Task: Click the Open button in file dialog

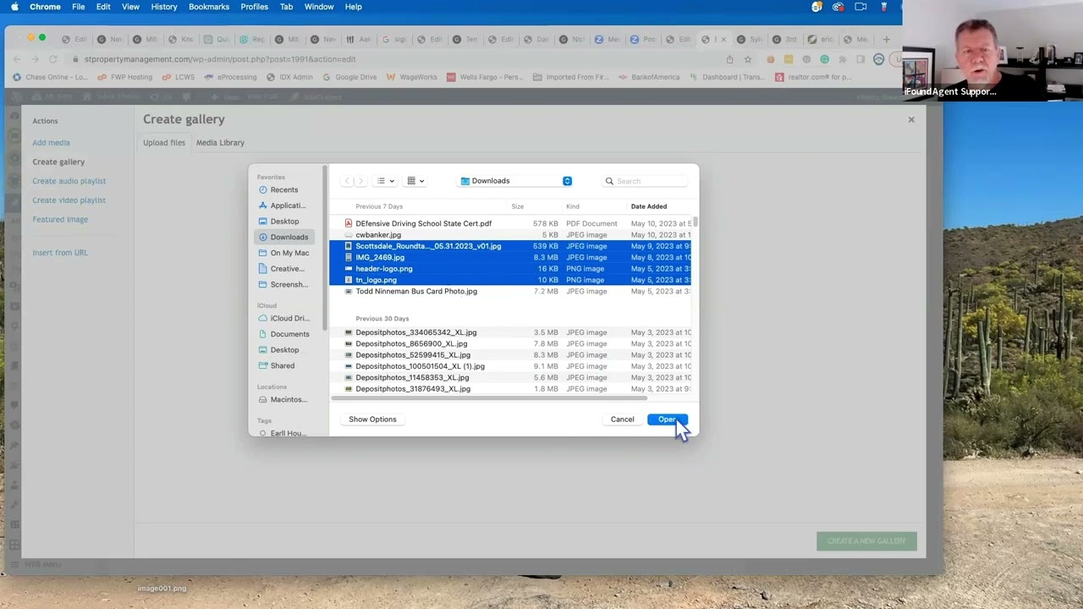Action: coord(667,420)
